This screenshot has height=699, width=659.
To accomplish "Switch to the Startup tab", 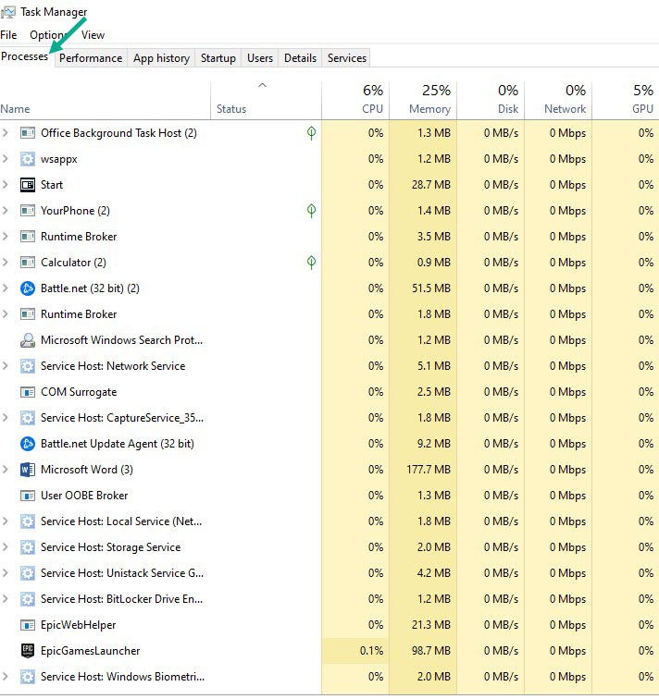I will 218,58.
